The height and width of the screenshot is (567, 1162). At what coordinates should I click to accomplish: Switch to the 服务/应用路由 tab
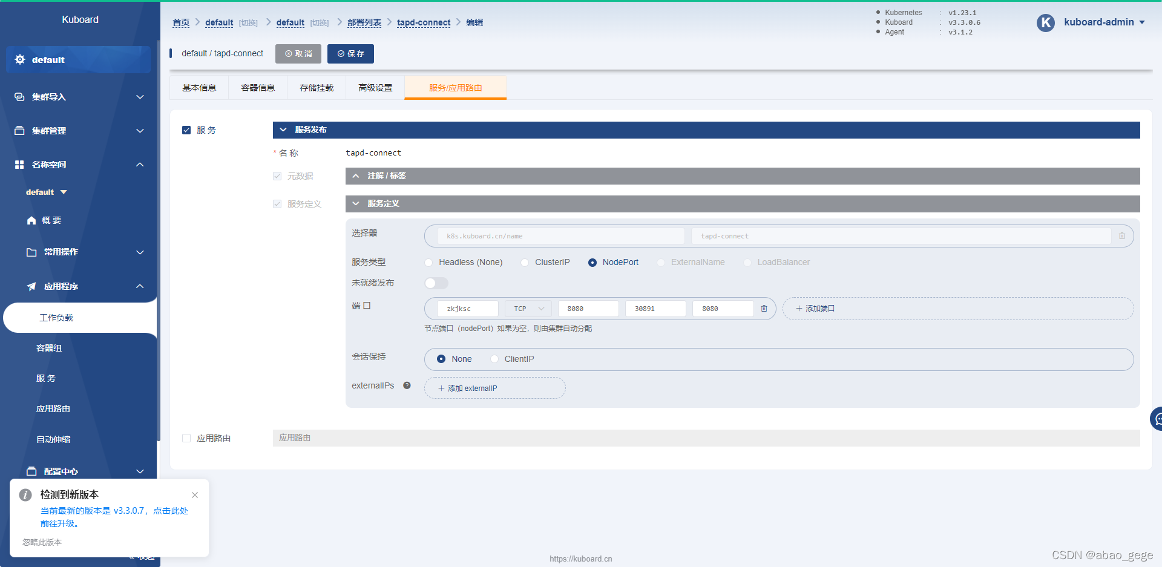pos(456,88)
